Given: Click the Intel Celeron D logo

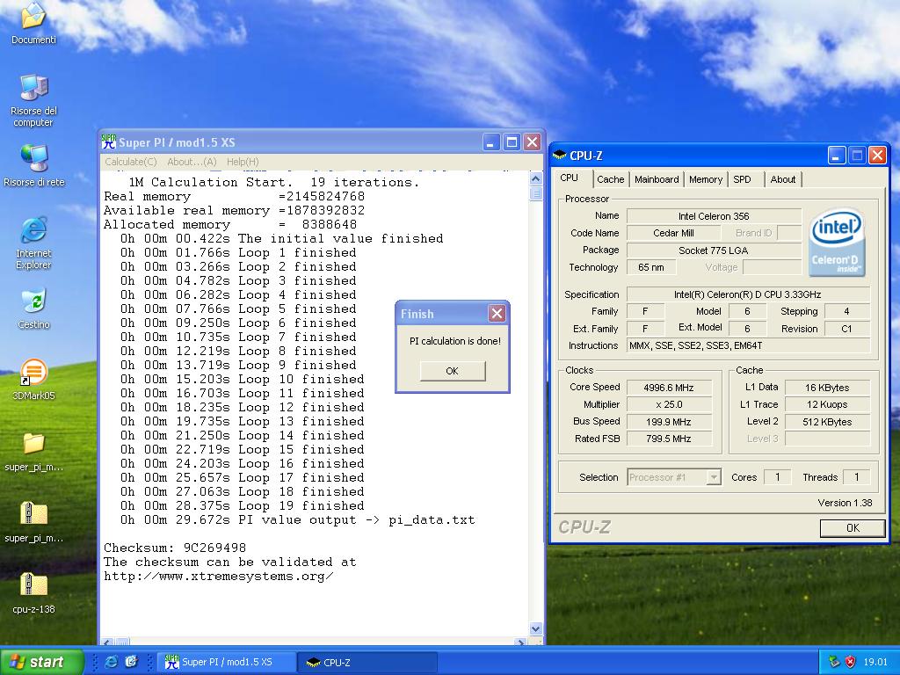Looking at the screenshot, I should point(837,241).
